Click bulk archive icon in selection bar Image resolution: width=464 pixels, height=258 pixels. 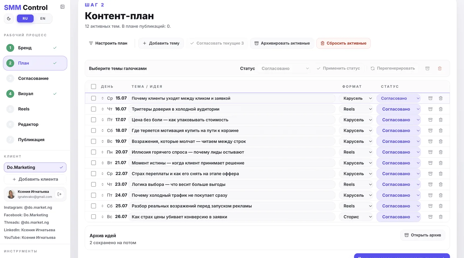(x=427, y=68)
